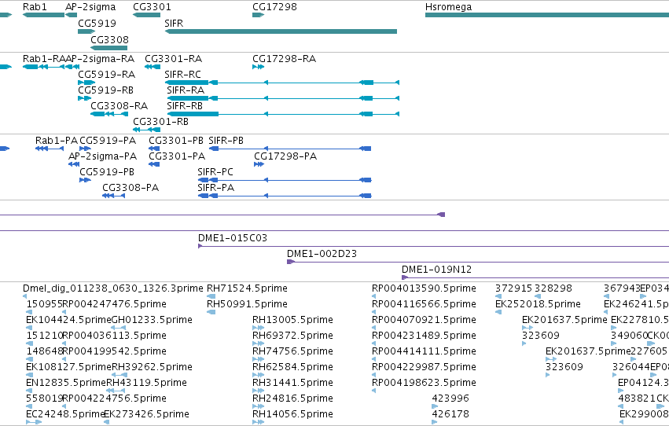Image resolution: width=669 pixels, height=426 pixels.
Task: Click the CG3301-PA protein label
Action: coord(177,156)
